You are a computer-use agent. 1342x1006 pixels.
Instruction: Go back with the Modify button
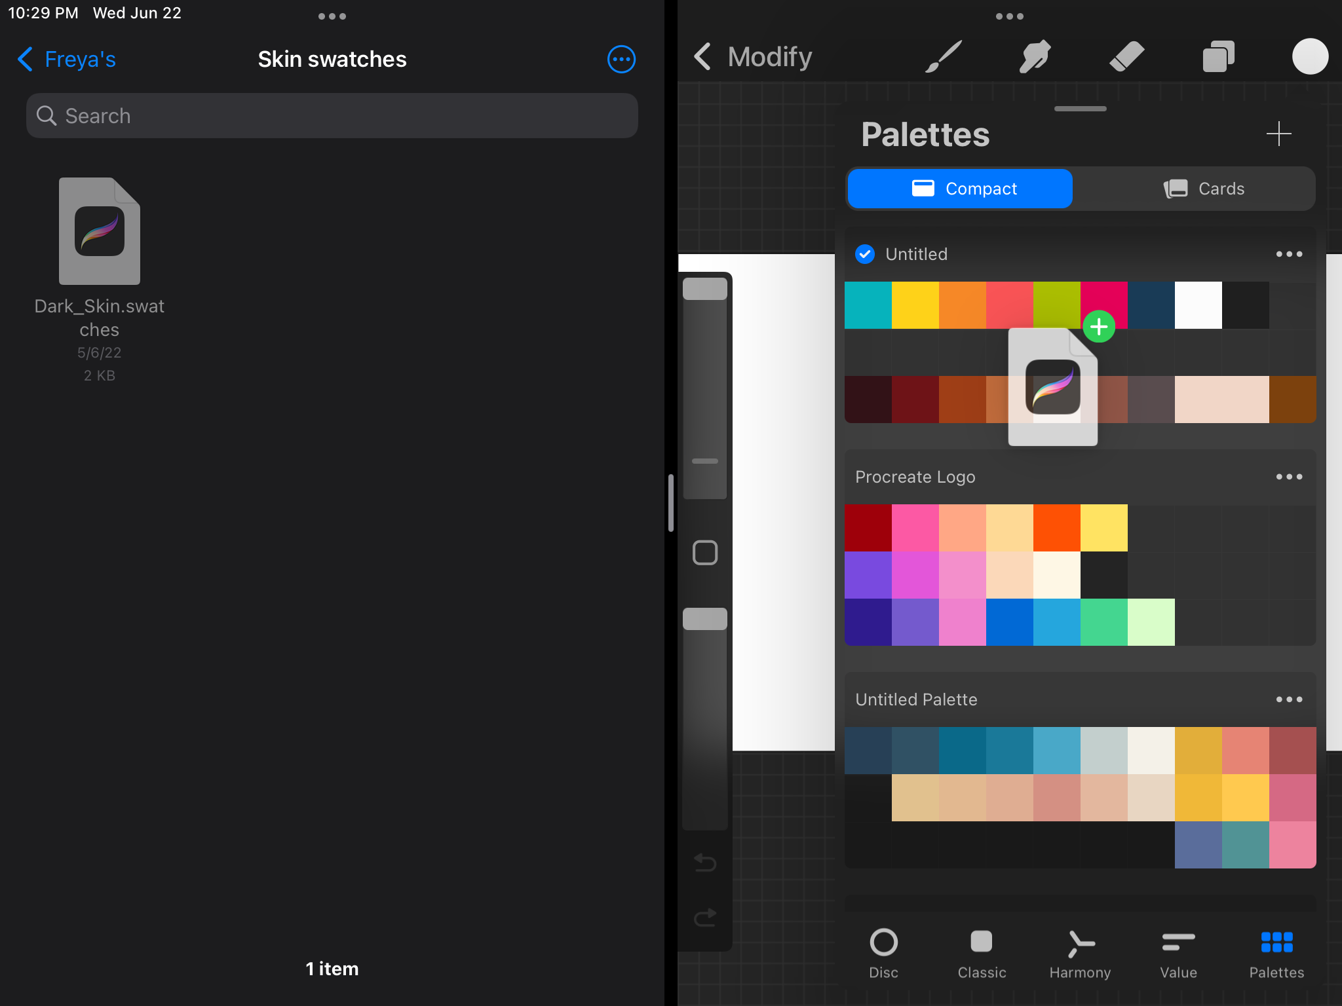[x=752, y=56]
